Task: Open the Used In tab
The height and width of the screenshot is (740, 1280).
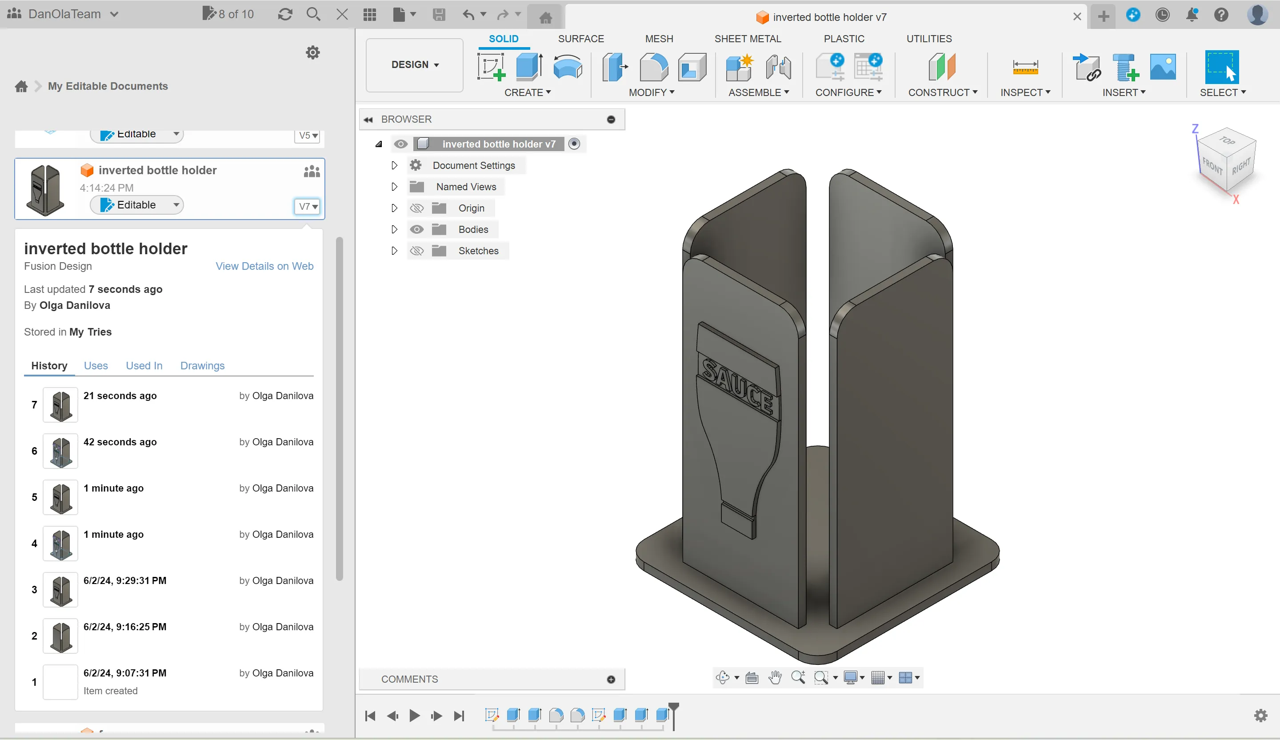Action: (x=144, y=366)
